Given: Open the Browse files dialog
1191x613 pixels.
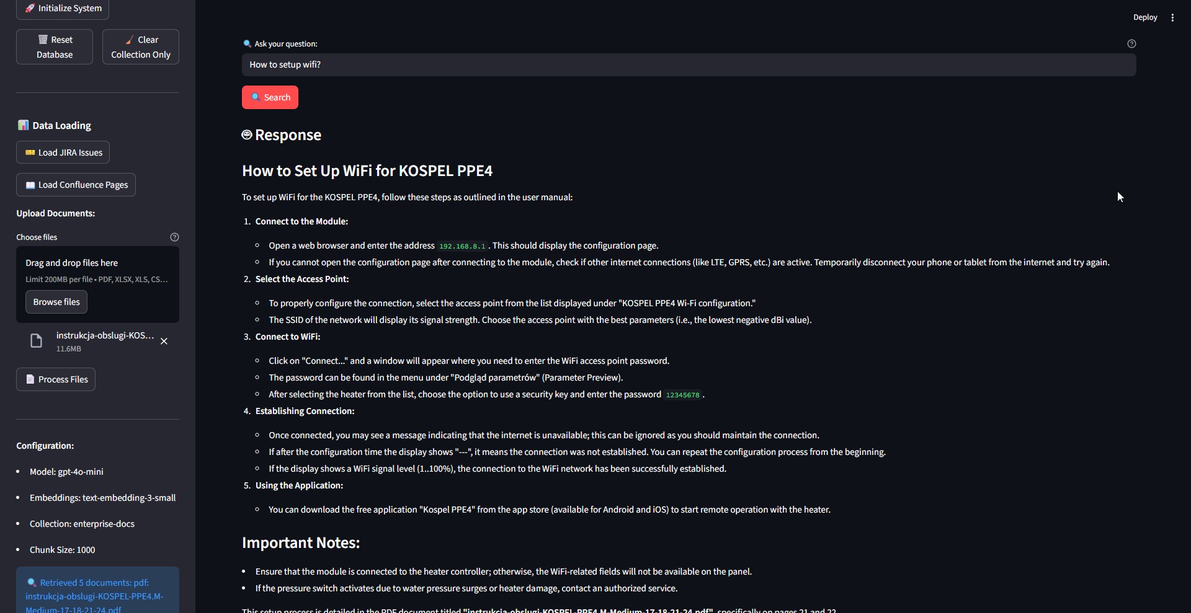Looking at the screenshot, I should 56,302.
